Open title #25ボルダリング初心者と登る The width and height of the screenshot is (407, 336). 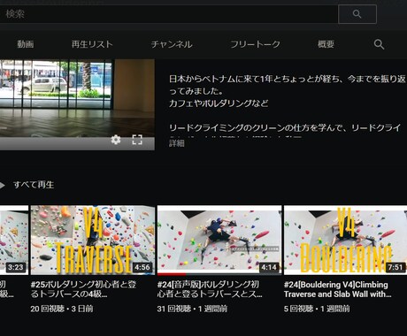point(83,289)
